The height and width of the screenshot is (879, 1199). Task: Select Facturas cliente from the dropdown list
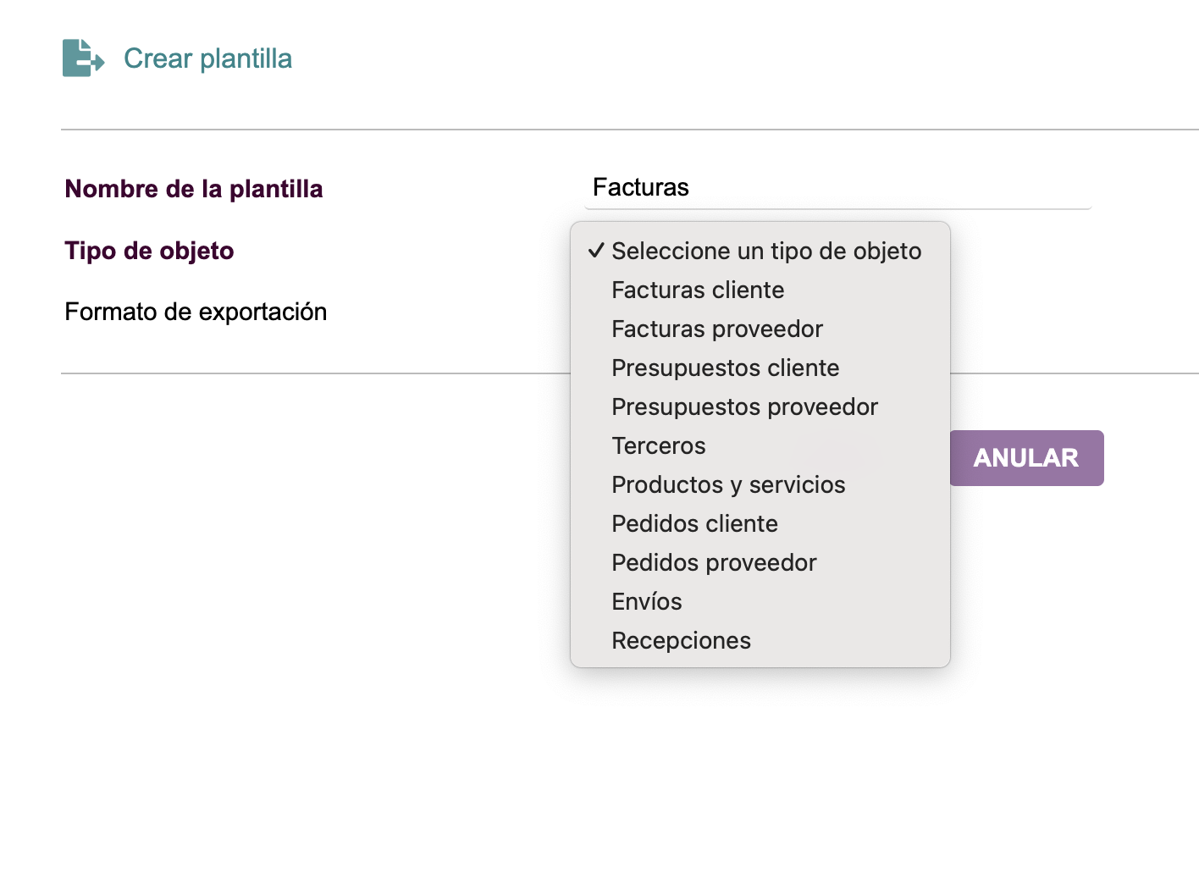pyautogui.click(x=760, y=290)
